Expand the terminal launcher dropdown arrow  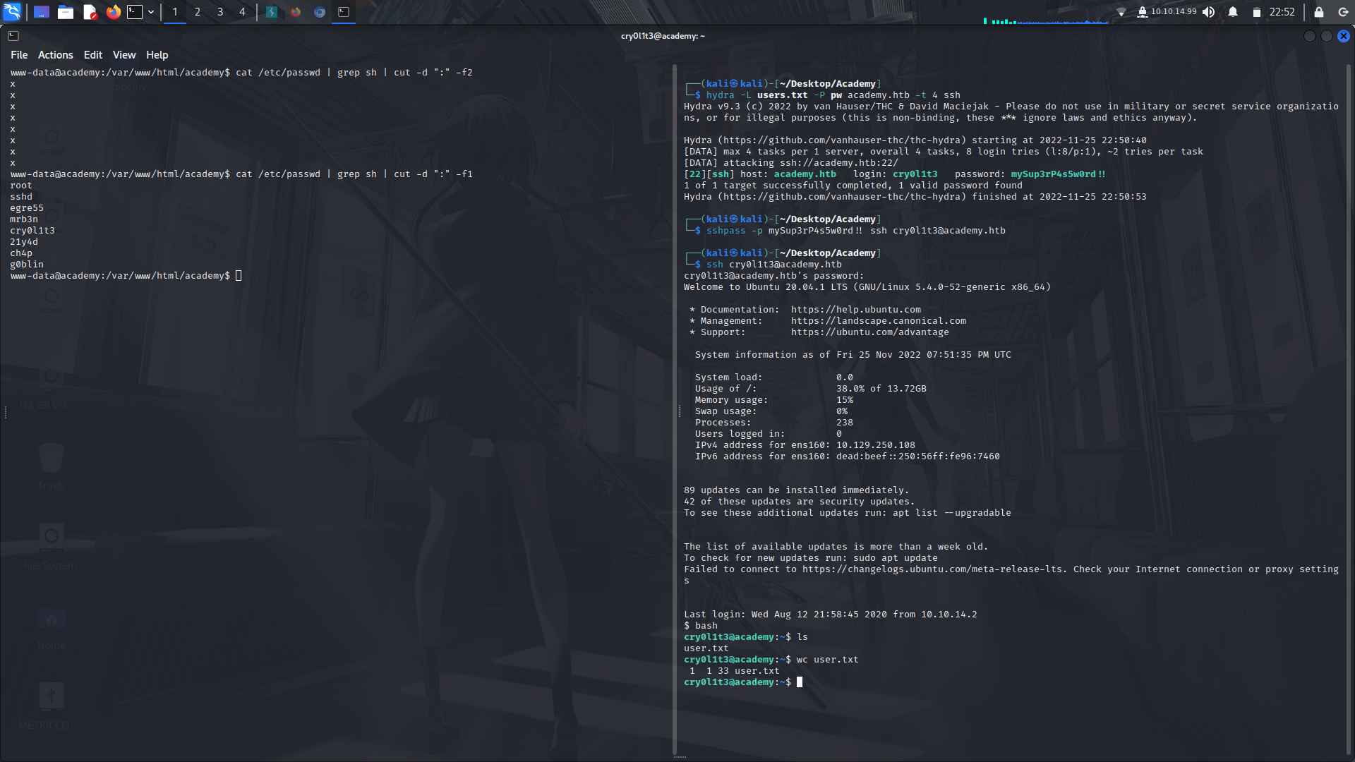coord(150,12)
